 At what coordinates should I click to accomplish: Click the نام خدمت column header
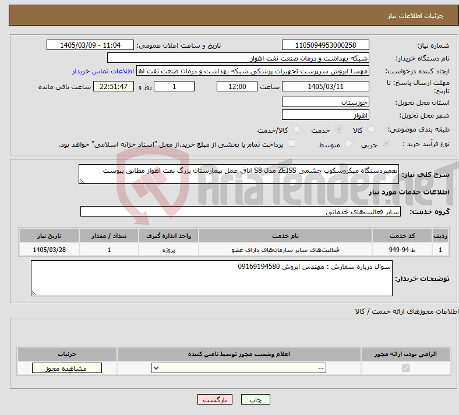point(285,236)
